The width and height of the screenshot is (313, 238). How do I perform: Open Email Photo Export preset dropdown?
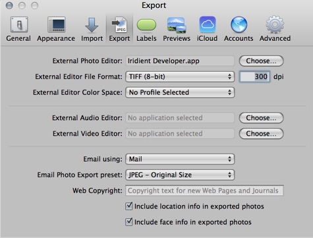pyautogui.click(x=180, y=175)
